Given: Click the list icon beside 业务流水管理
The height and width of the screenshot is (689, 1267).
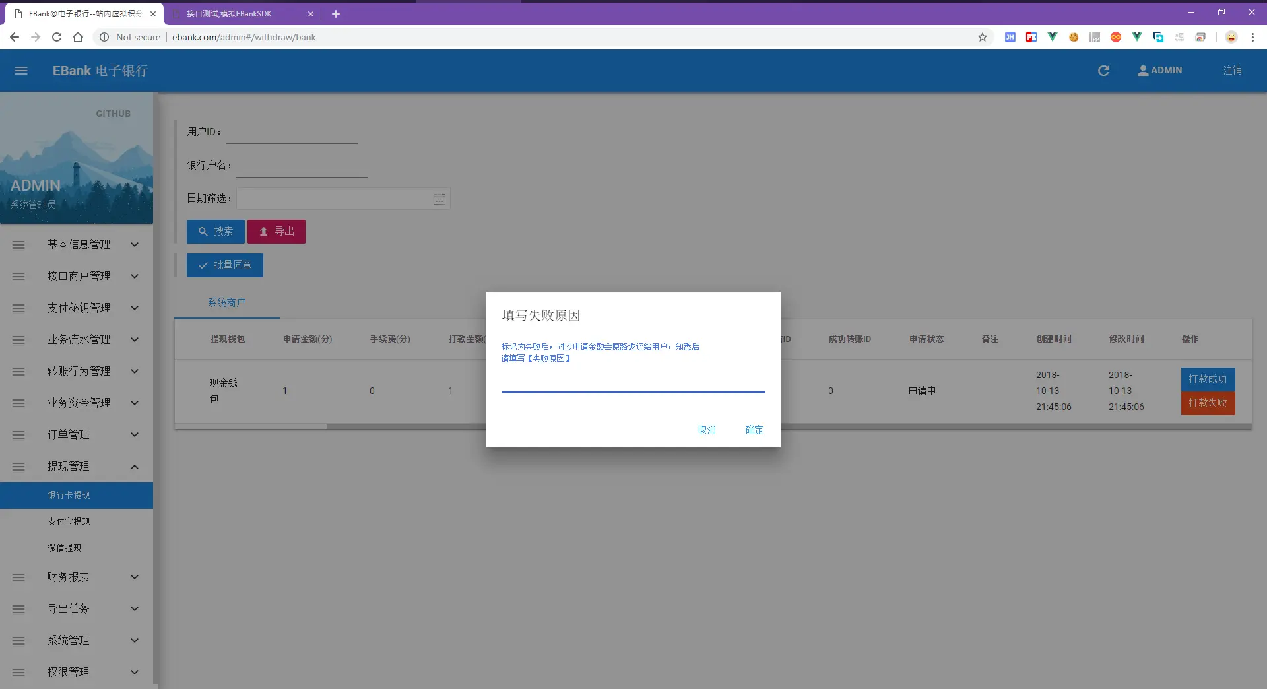Looking at the screenshot, I should 18,340.
